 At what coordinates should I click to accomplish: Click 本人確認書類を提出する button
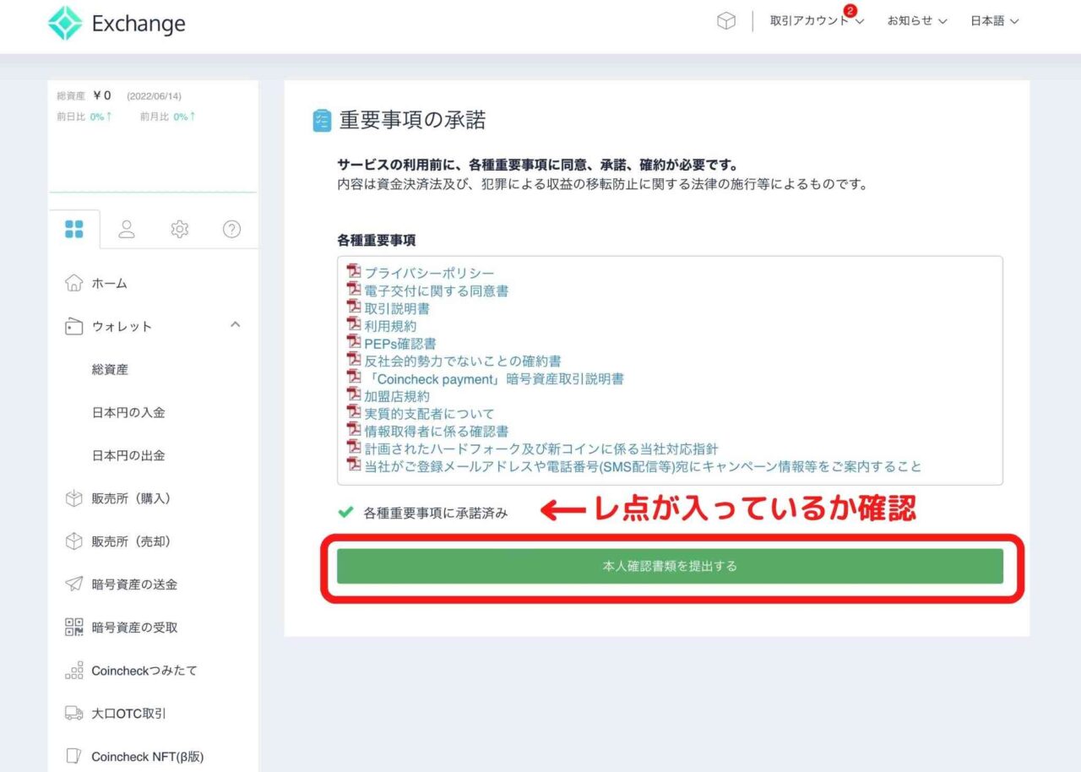[x=670, y=566]
